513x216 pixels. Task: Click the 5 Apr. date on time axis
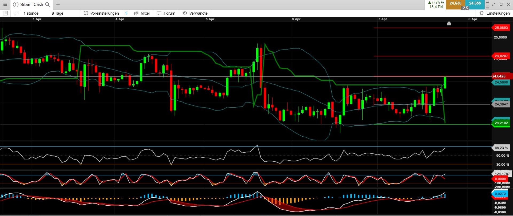(x=210, y=19)
